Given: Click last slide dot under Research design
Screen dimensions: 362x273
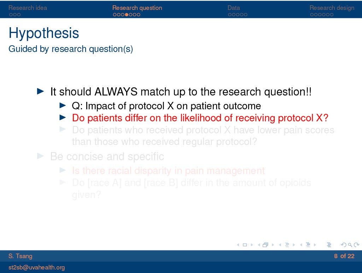Looking at the screenshot, I should point(332,15).
